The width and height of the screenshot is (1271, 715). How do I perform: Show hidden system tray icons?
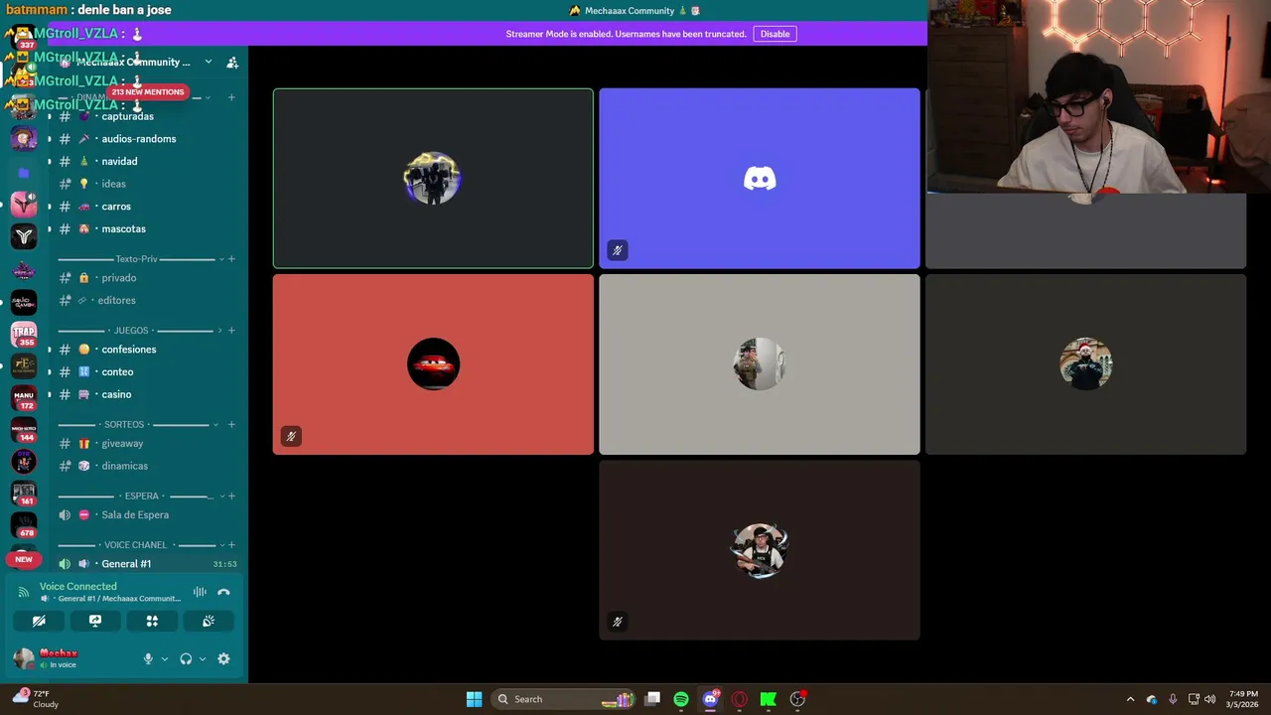pyautogui.click(x=1130, y=699)
